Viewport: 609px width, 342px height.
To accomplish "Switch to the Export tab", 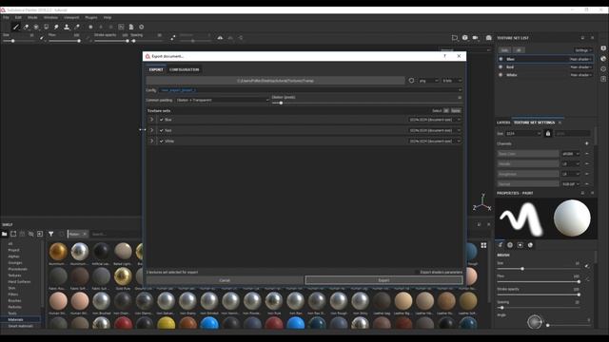I will click(x=156, y=69).
